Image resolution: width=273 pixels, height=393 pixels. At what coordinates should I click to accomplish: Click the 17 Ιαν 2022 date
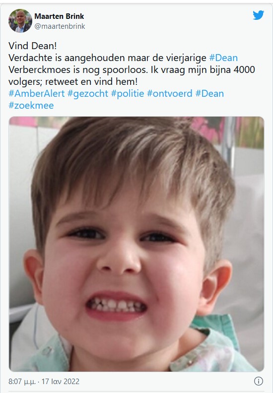click(x=61, y=382)
